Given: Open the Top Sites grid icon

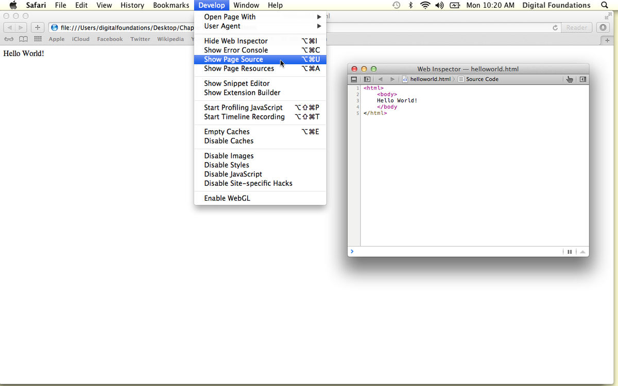Looking at the screenshot, I should [x=38, y=39].
